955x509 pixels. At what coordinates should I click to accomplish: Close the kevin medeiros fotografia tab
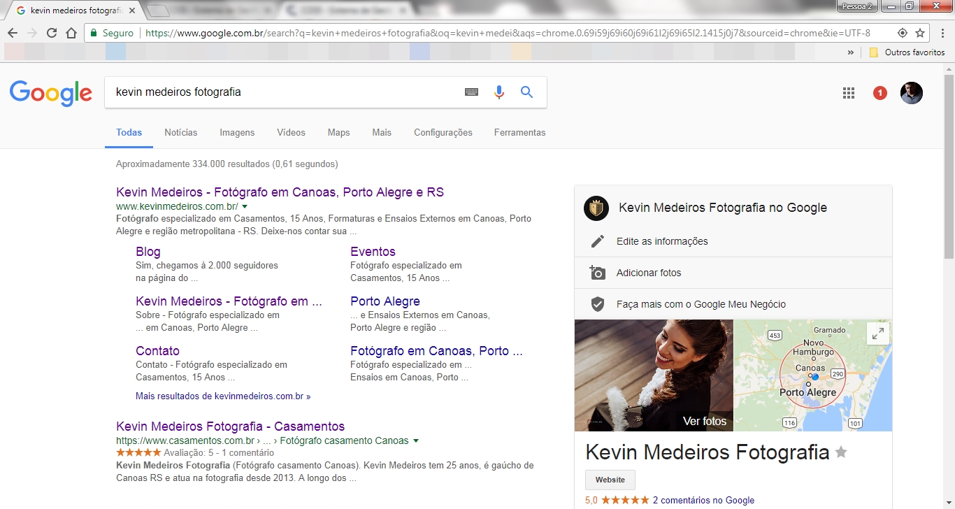132,10
